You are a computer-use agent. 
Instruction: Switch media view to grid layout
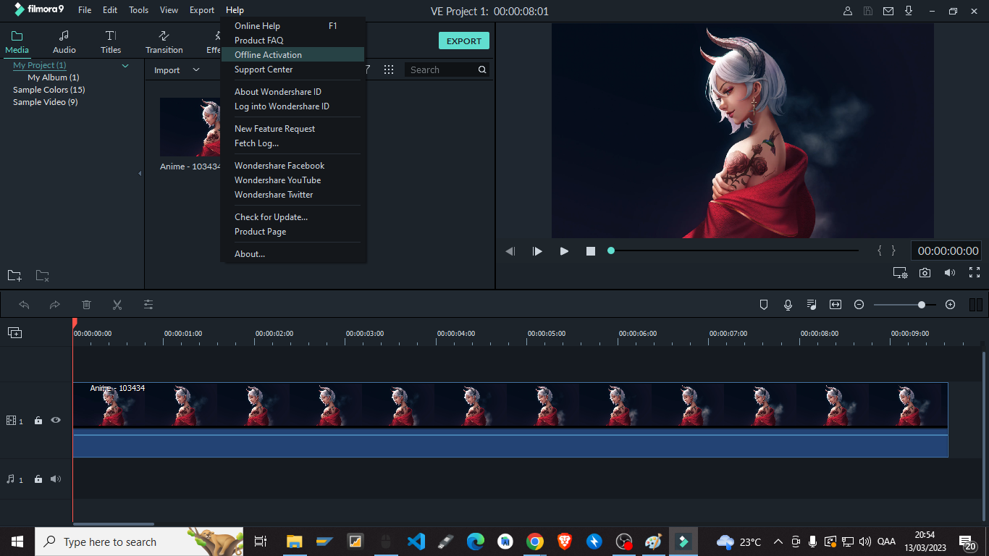(x=389, y=69)
